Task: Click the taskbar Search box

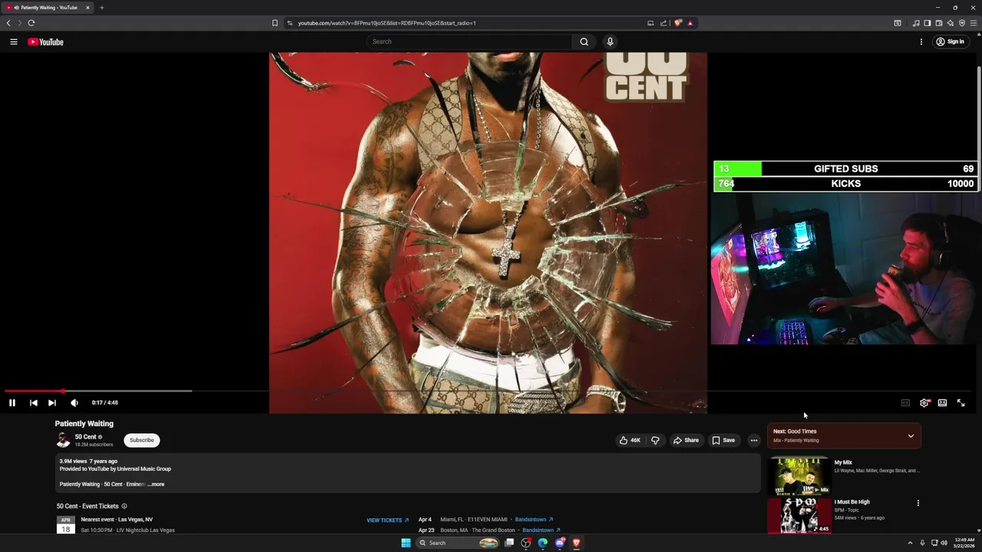Action: [459, 543]
